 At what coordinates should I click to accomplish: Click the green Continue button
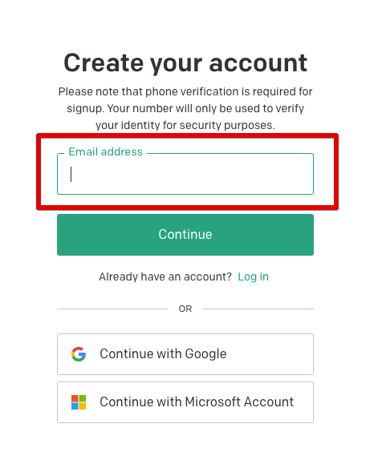(x=185, y=235)
